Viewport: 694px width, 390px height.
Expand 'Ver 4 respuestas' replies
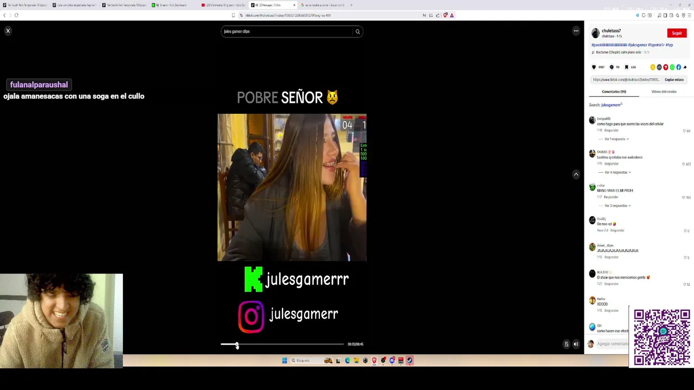618,172
